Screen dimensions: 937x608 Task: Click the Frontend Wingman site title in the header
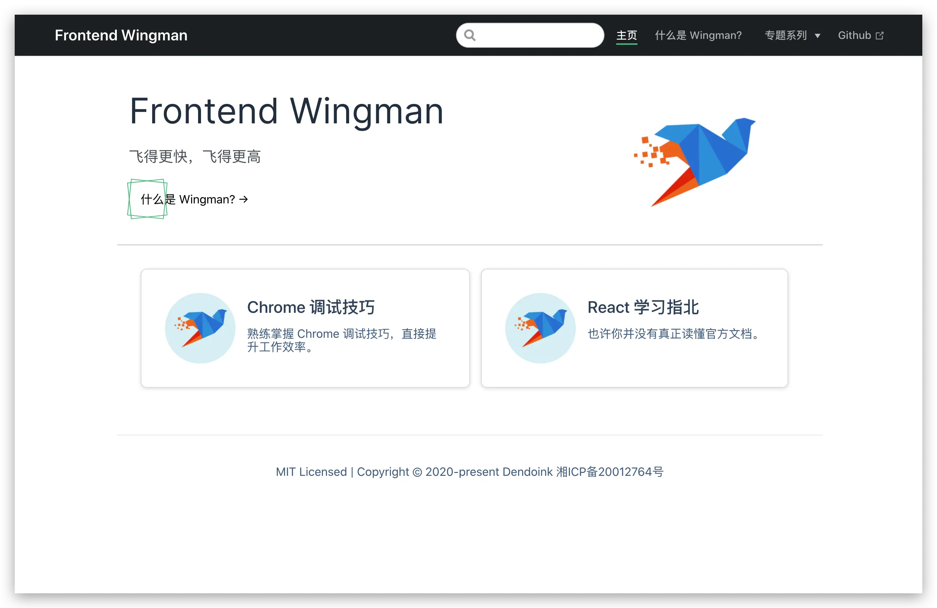coord(121,35)
